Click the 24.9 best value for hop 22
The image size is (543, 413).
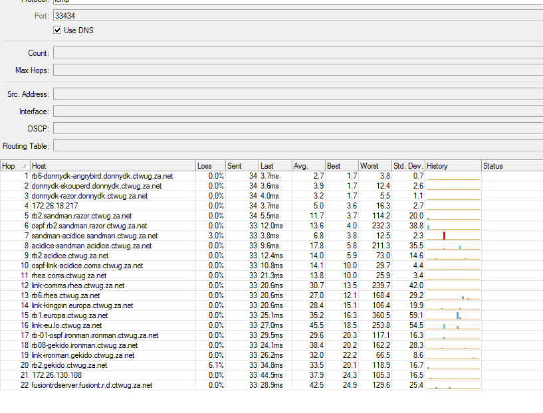[350, 385]
